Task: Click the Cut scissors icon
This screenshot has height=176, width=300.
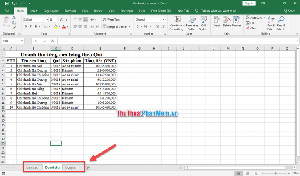Action: point(14,18)
